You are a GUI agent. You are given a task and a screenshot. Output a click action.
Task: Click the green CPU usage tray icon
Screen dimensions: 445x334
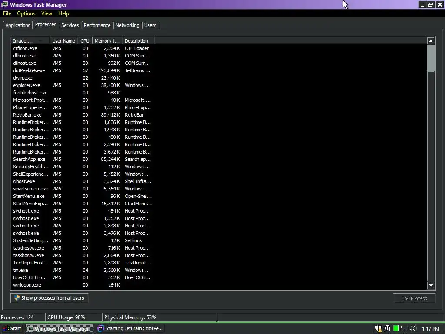tap(396, 329)
